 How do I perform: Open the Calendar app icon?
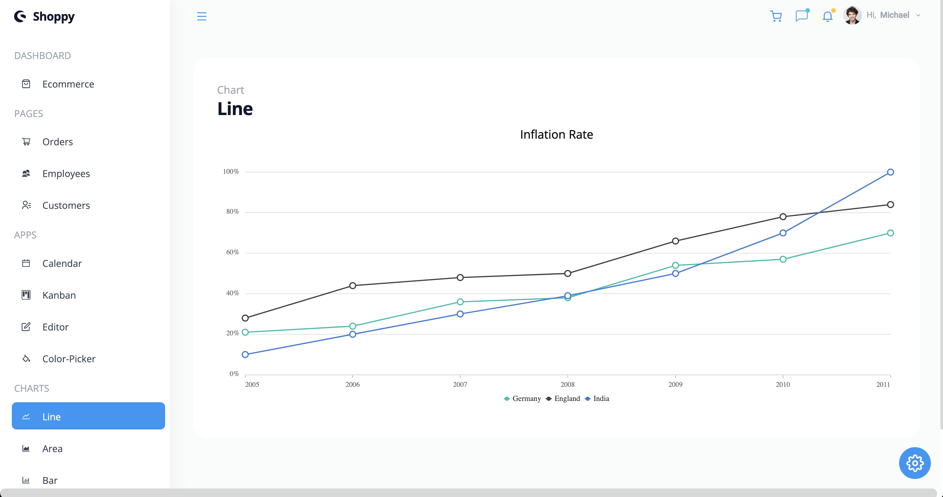(26, 263)
